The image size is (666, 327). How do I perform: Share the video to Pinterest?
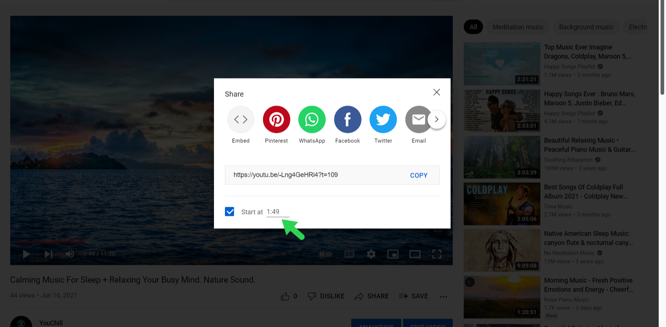[x=276, y=119]
